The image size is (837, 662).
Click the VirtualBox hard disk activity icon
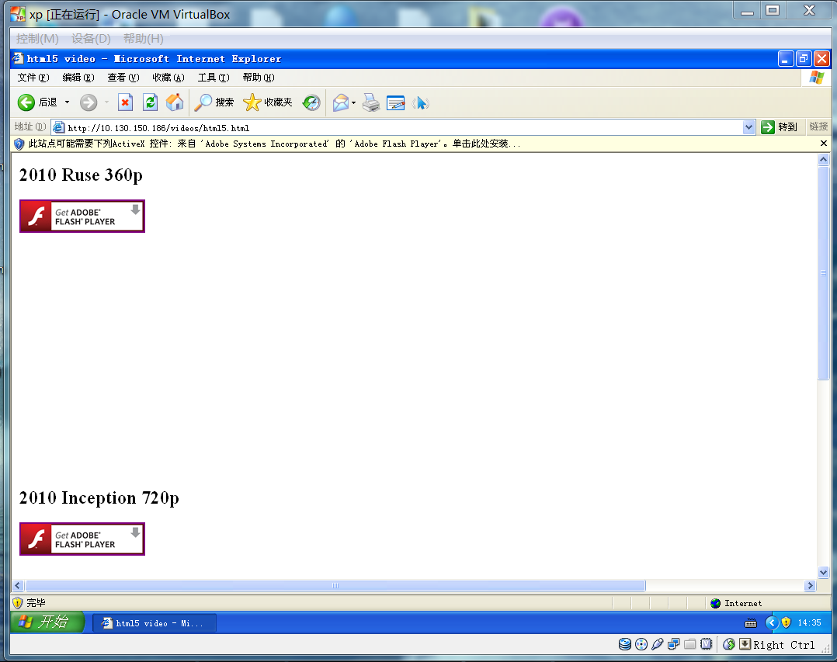[624, 644]
